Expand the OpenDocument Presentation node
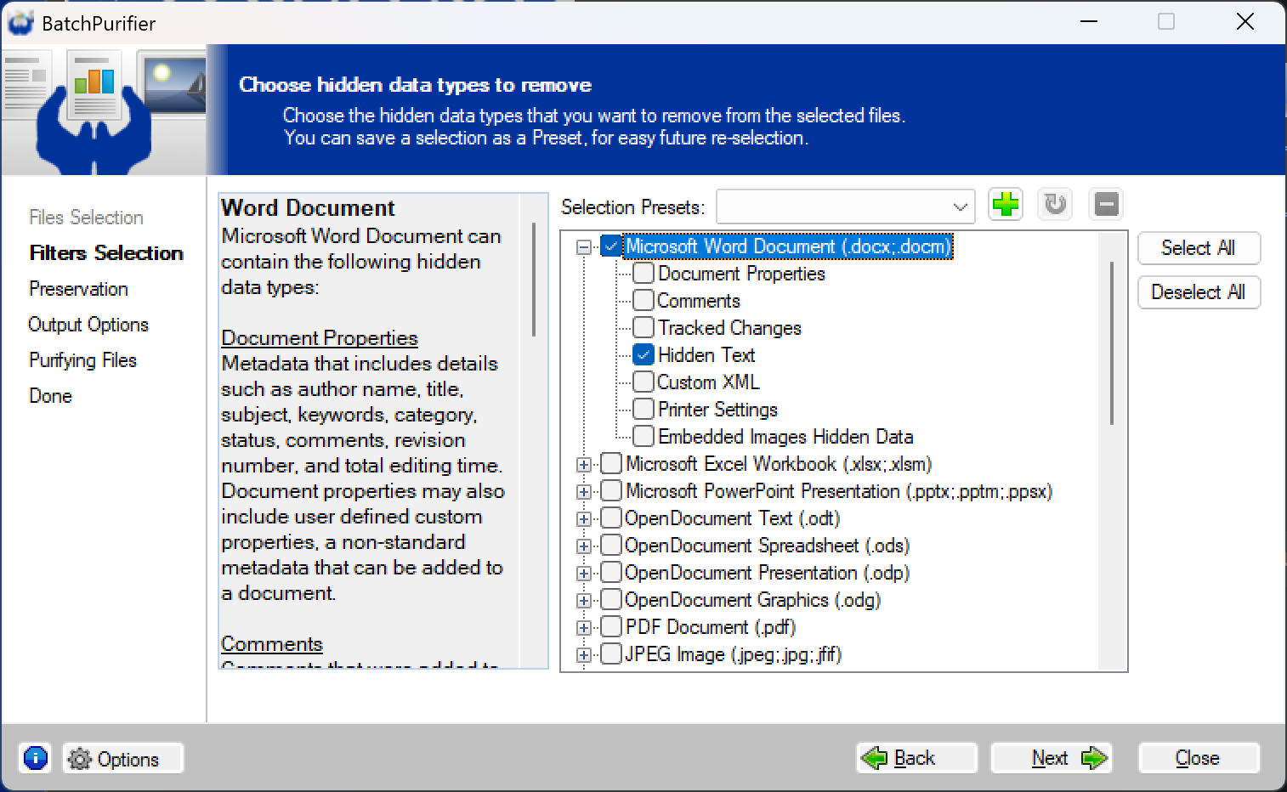The image size is (1287, 792). click(x=584, y=574)
